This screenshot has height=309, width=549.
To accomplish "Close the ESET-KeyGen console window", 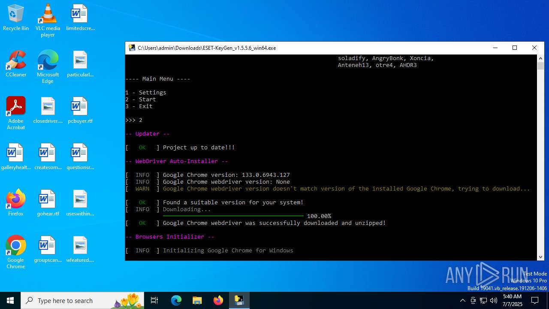I will [x=534, y=48].
